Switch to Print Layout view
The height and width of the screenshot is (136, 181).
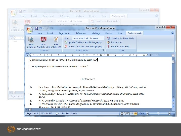click(122, 113)
